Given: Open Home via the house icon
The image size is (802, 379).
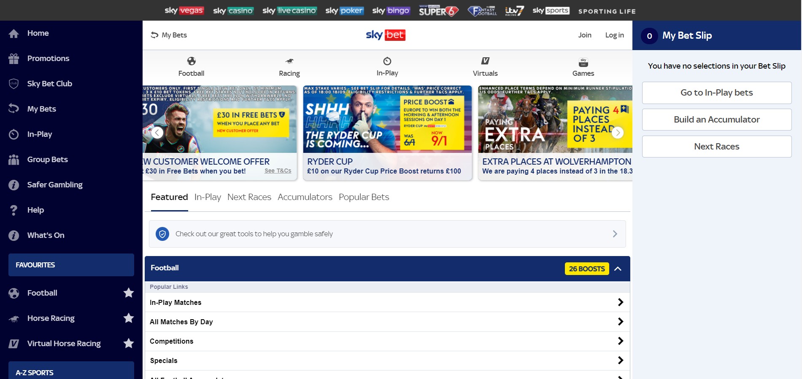Looking at the screenshot, I should [x=14, y=34].
